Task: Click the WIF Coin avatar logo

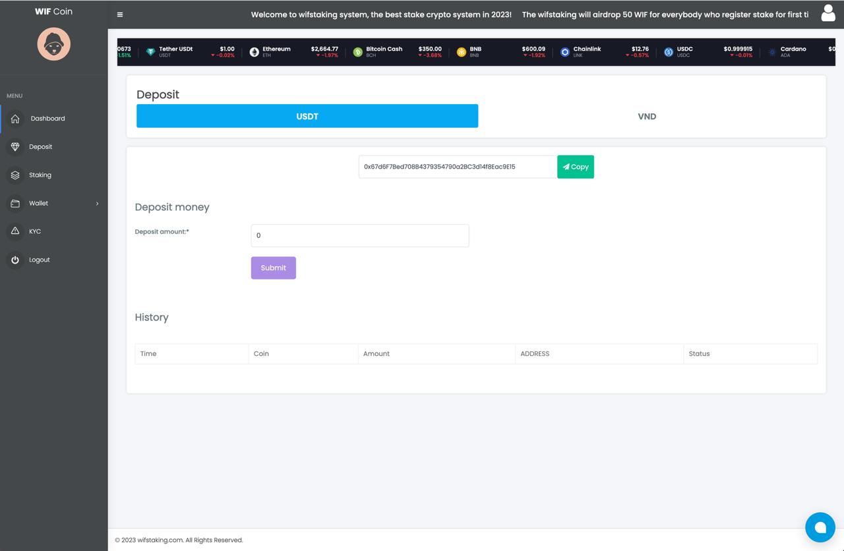Action: tap(53, 44)
